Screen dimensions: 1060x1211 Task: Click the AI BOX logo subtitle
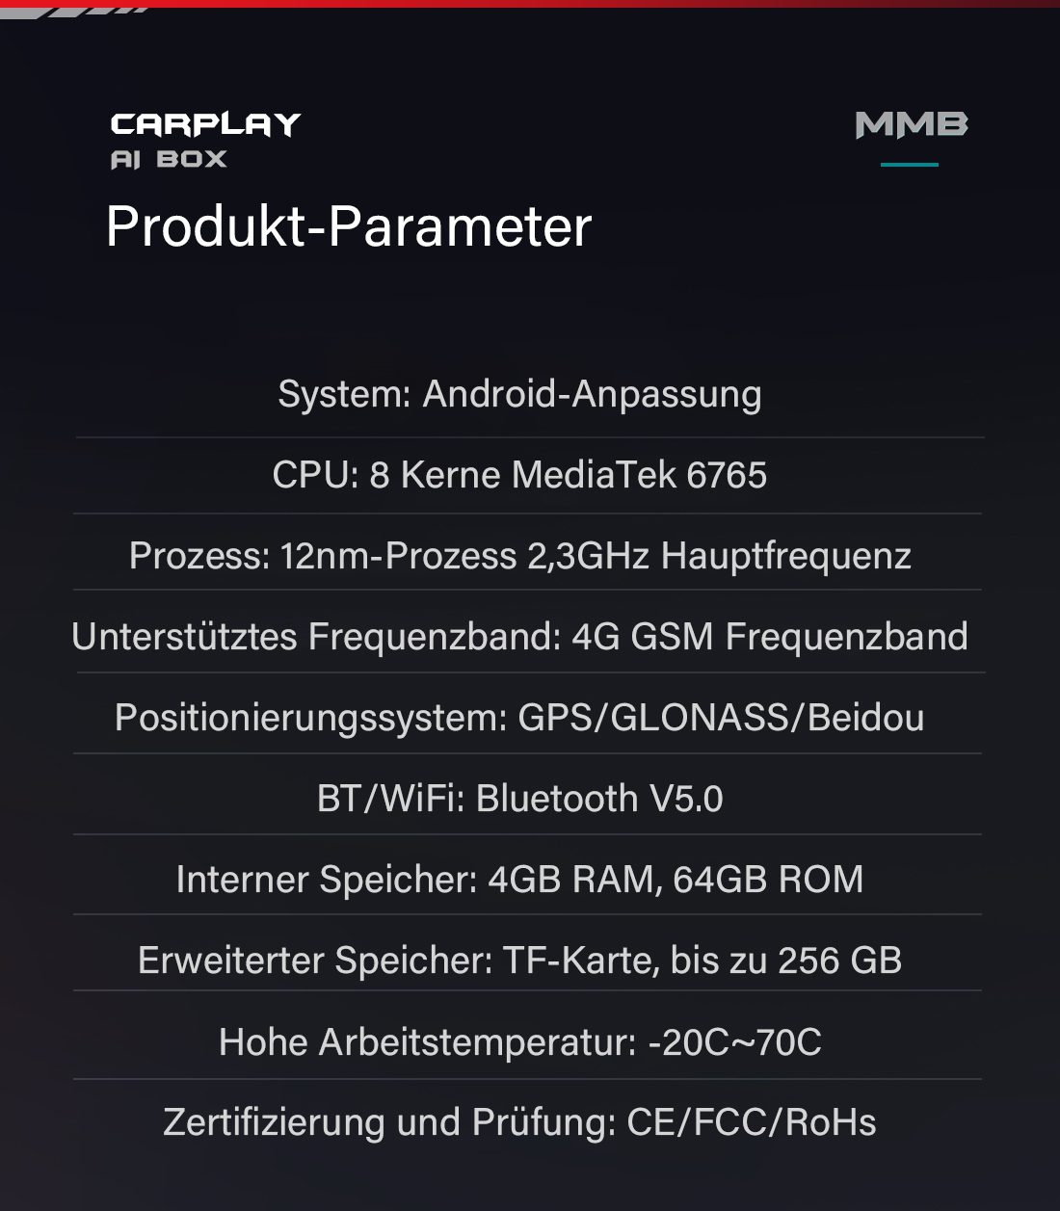tap(169, 159)
